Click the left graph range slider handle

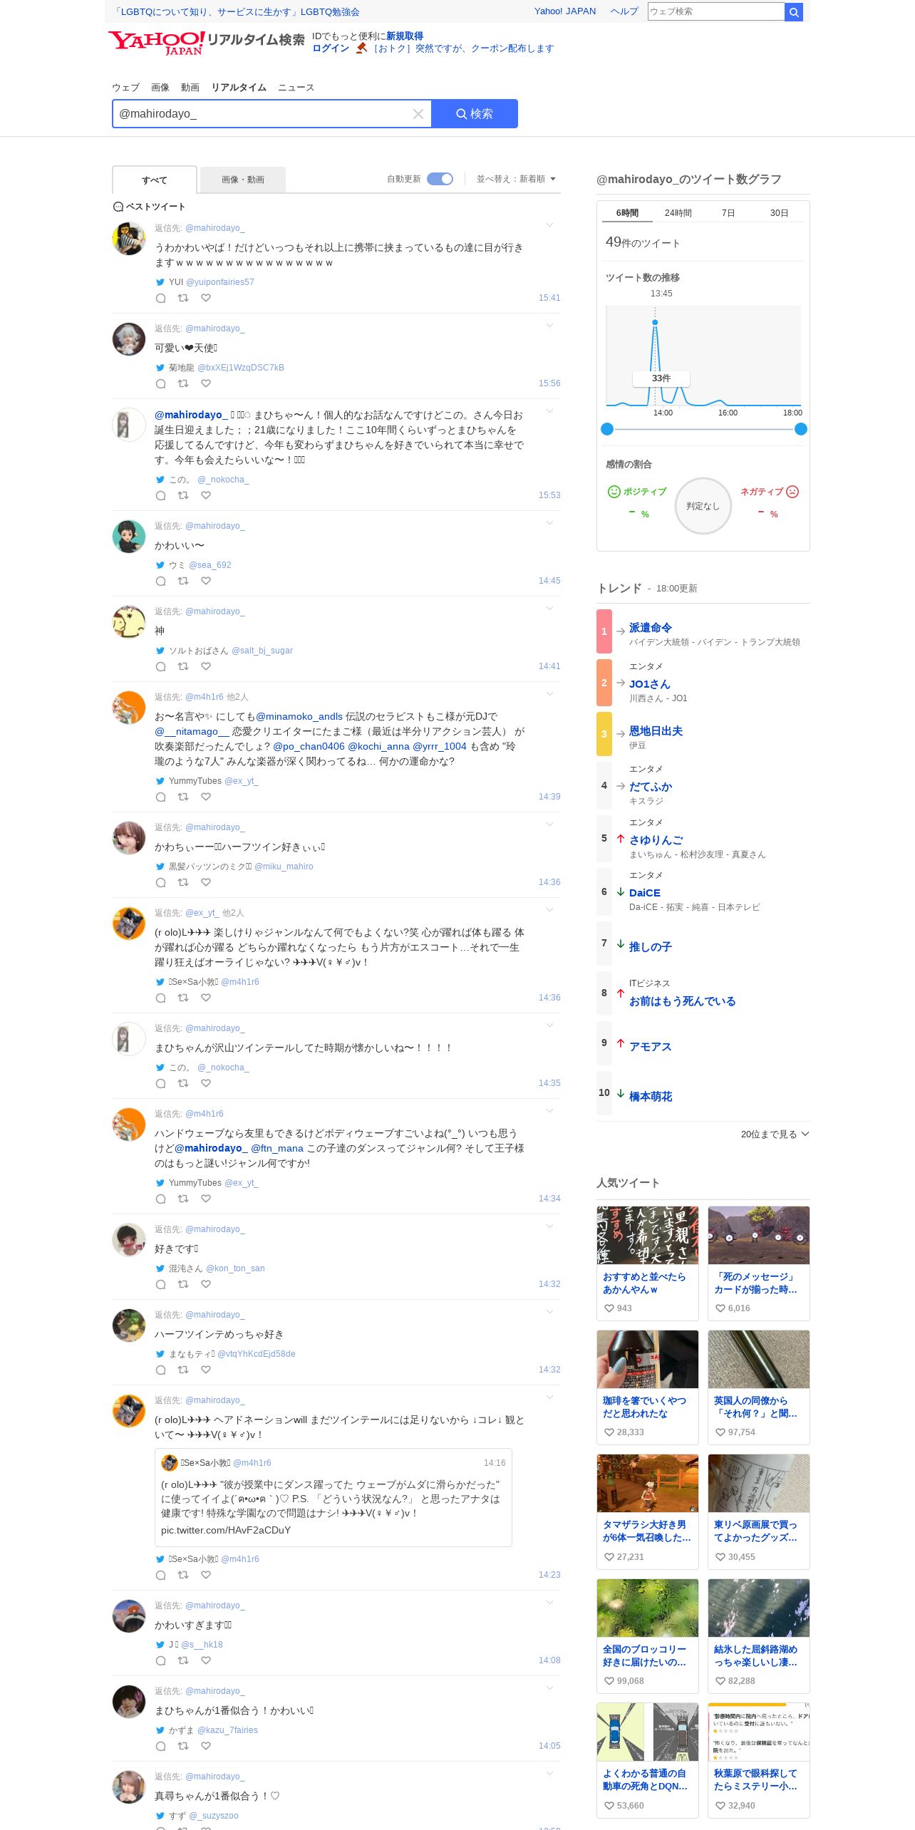(x=607, y=429)
